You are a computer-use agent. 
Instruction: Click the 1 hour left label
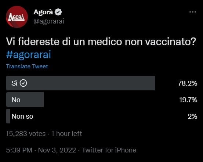pos(67,134)
